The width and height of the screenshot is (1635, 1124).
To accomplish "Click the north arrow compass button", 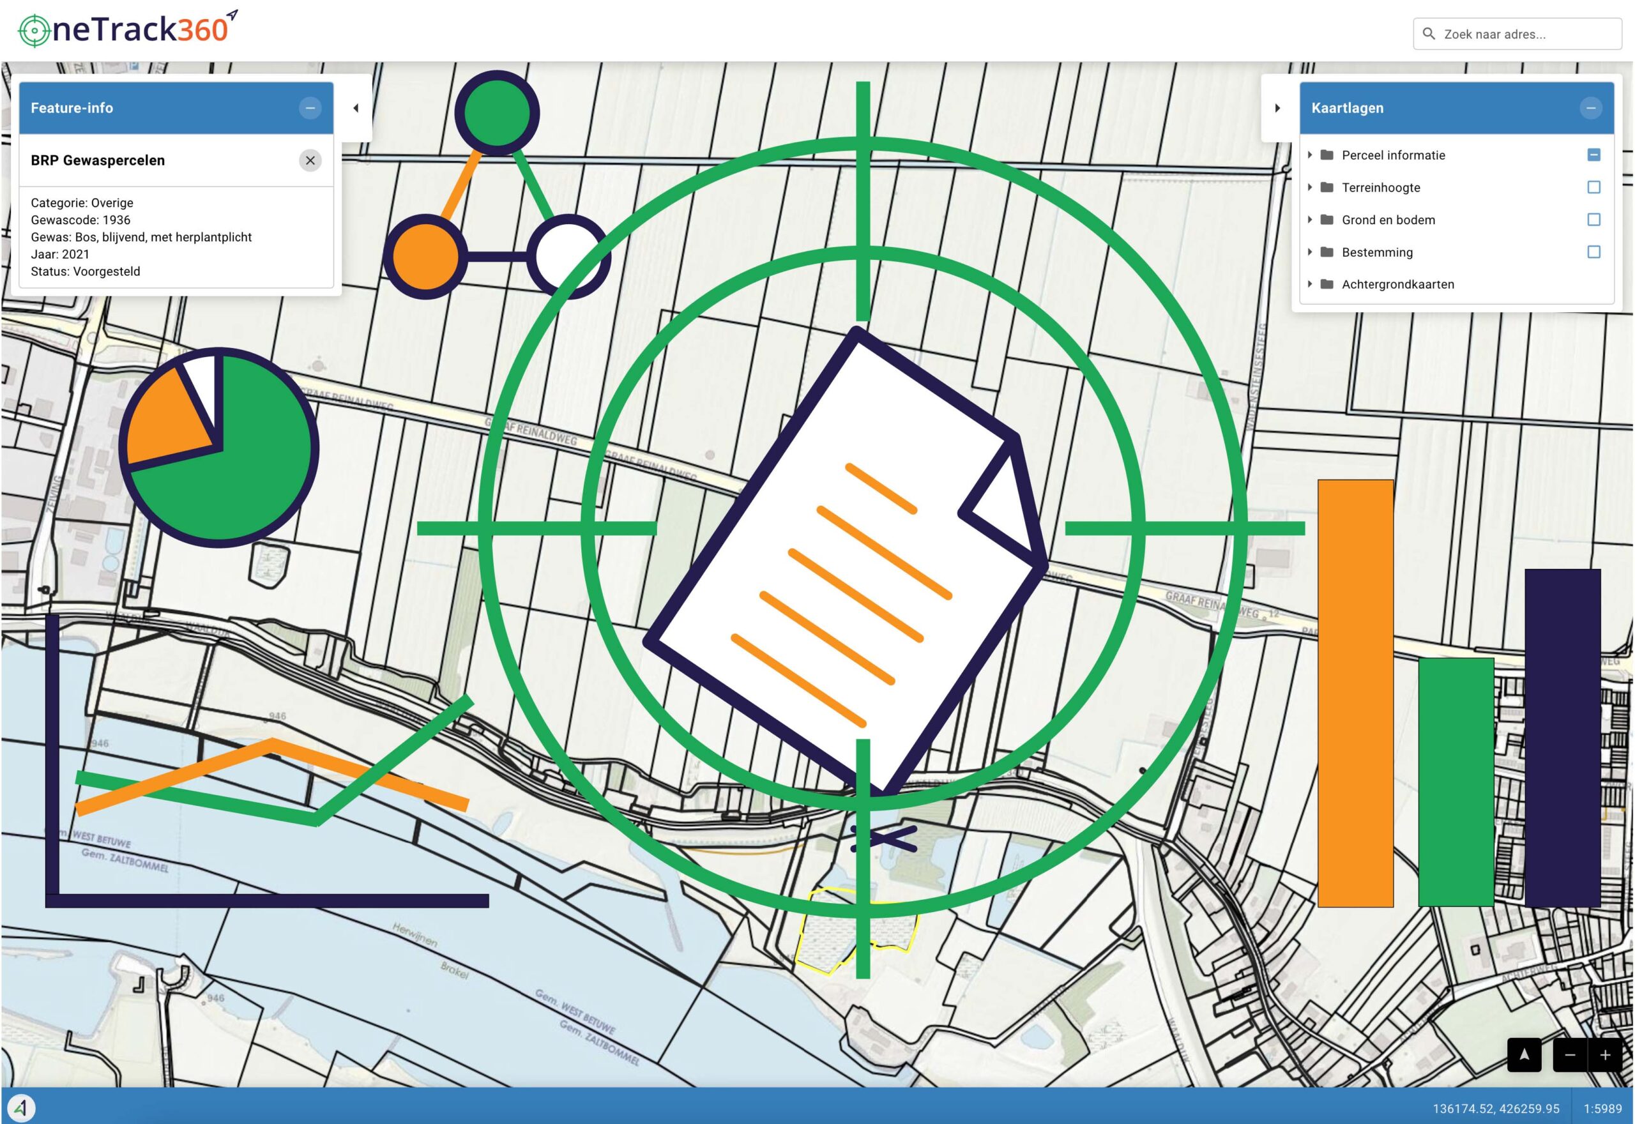I will point(1524,1054).
